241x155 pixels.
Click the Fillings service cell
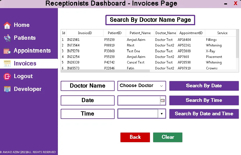[211, 40]
